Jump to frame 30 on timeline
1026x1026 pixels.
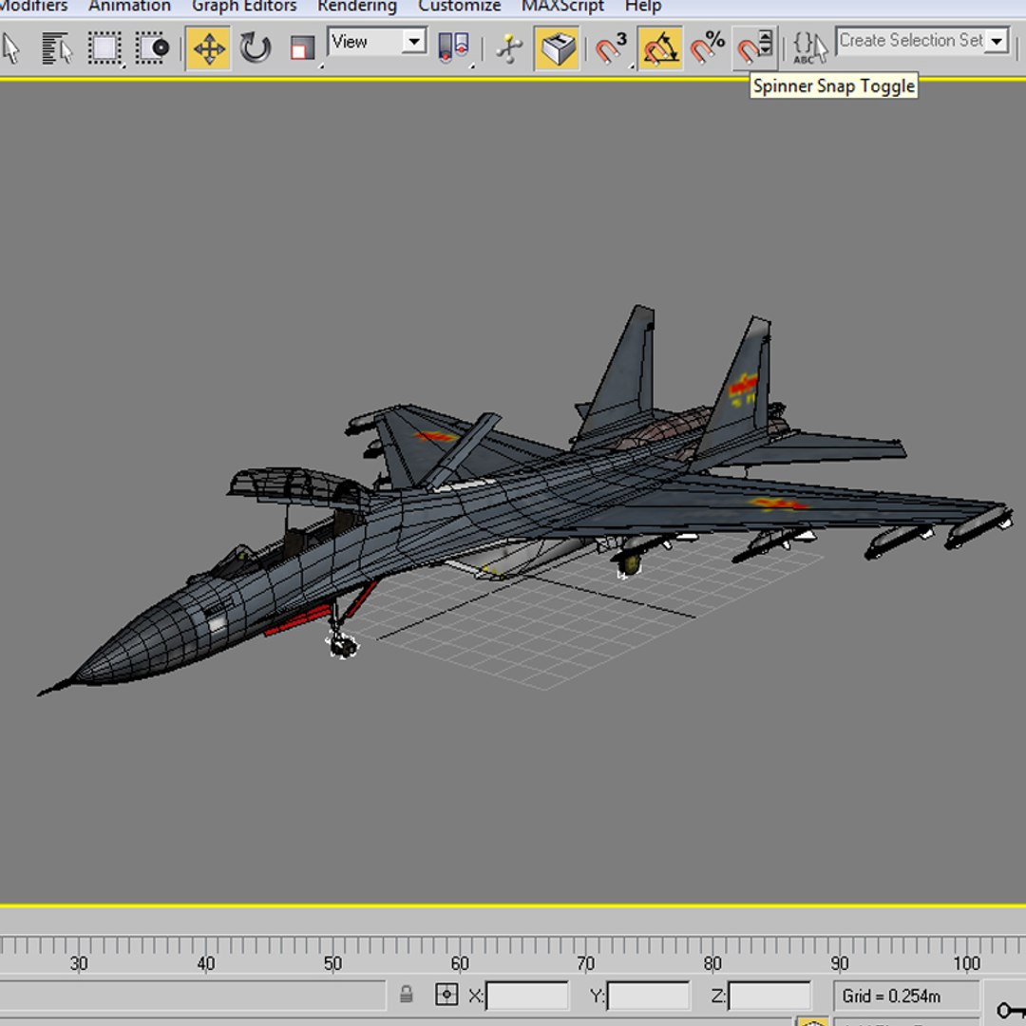[x=79, y=963]
